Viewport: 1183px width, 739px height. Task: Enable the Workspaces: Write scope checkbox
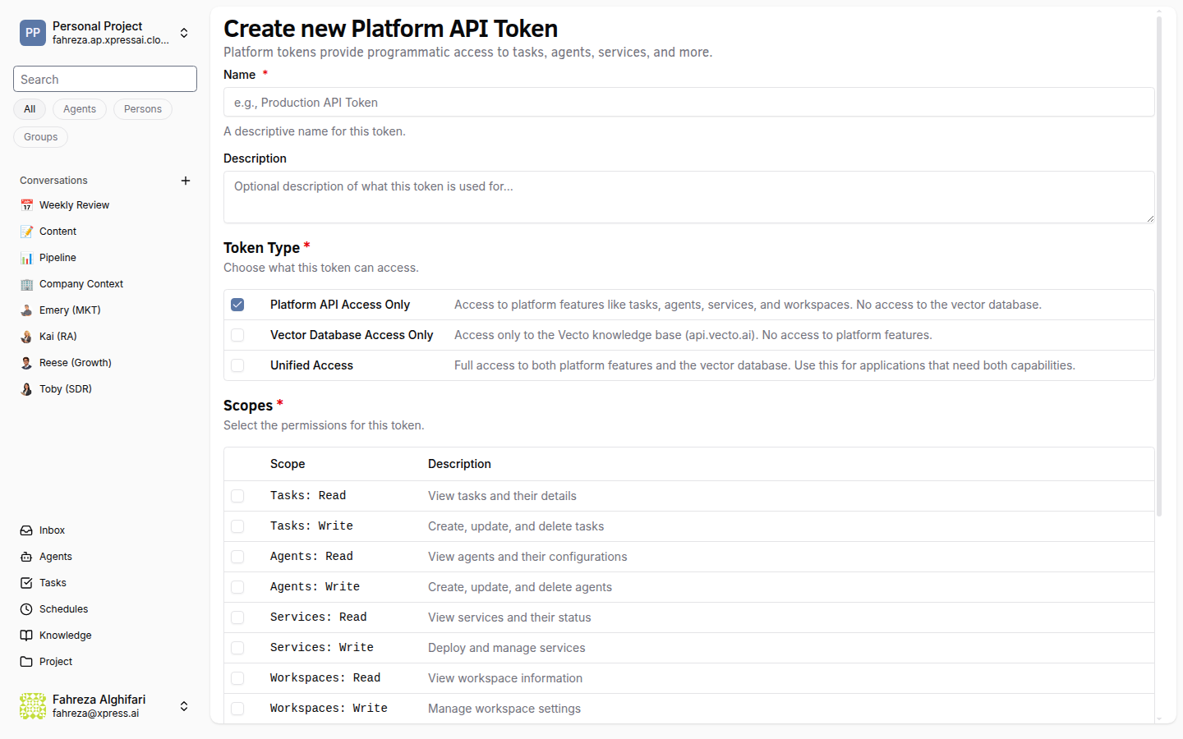pyautogui.click(x=237, y=709)
